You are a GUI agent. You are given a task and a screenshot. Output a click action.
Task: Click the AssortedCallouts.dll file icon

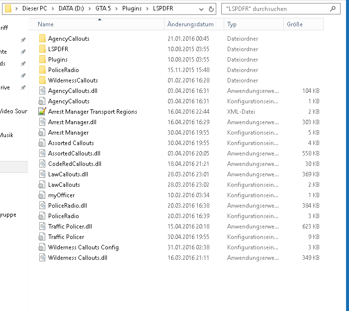pos(42,154)
